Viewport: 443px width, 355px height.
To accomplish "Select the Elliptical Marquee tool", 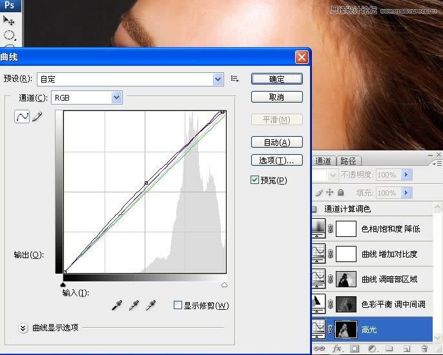I will pos(9,35).
